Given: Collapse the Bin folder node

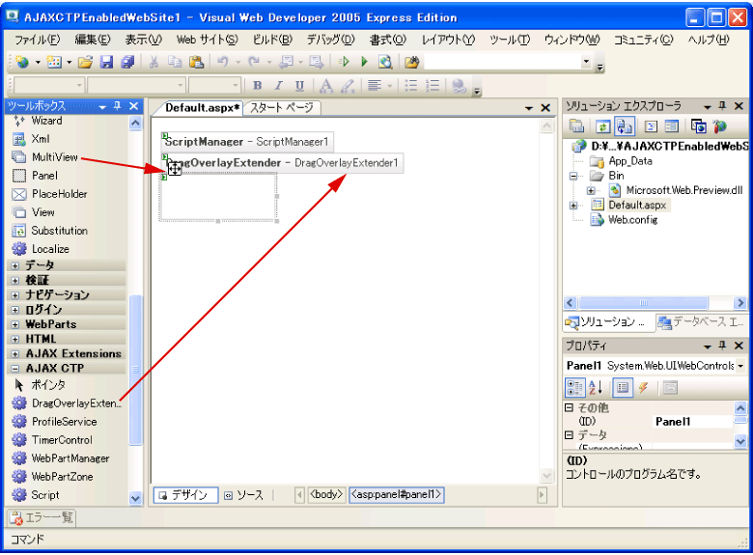Looking at the screenshot, I should click(x=573, y=176).
